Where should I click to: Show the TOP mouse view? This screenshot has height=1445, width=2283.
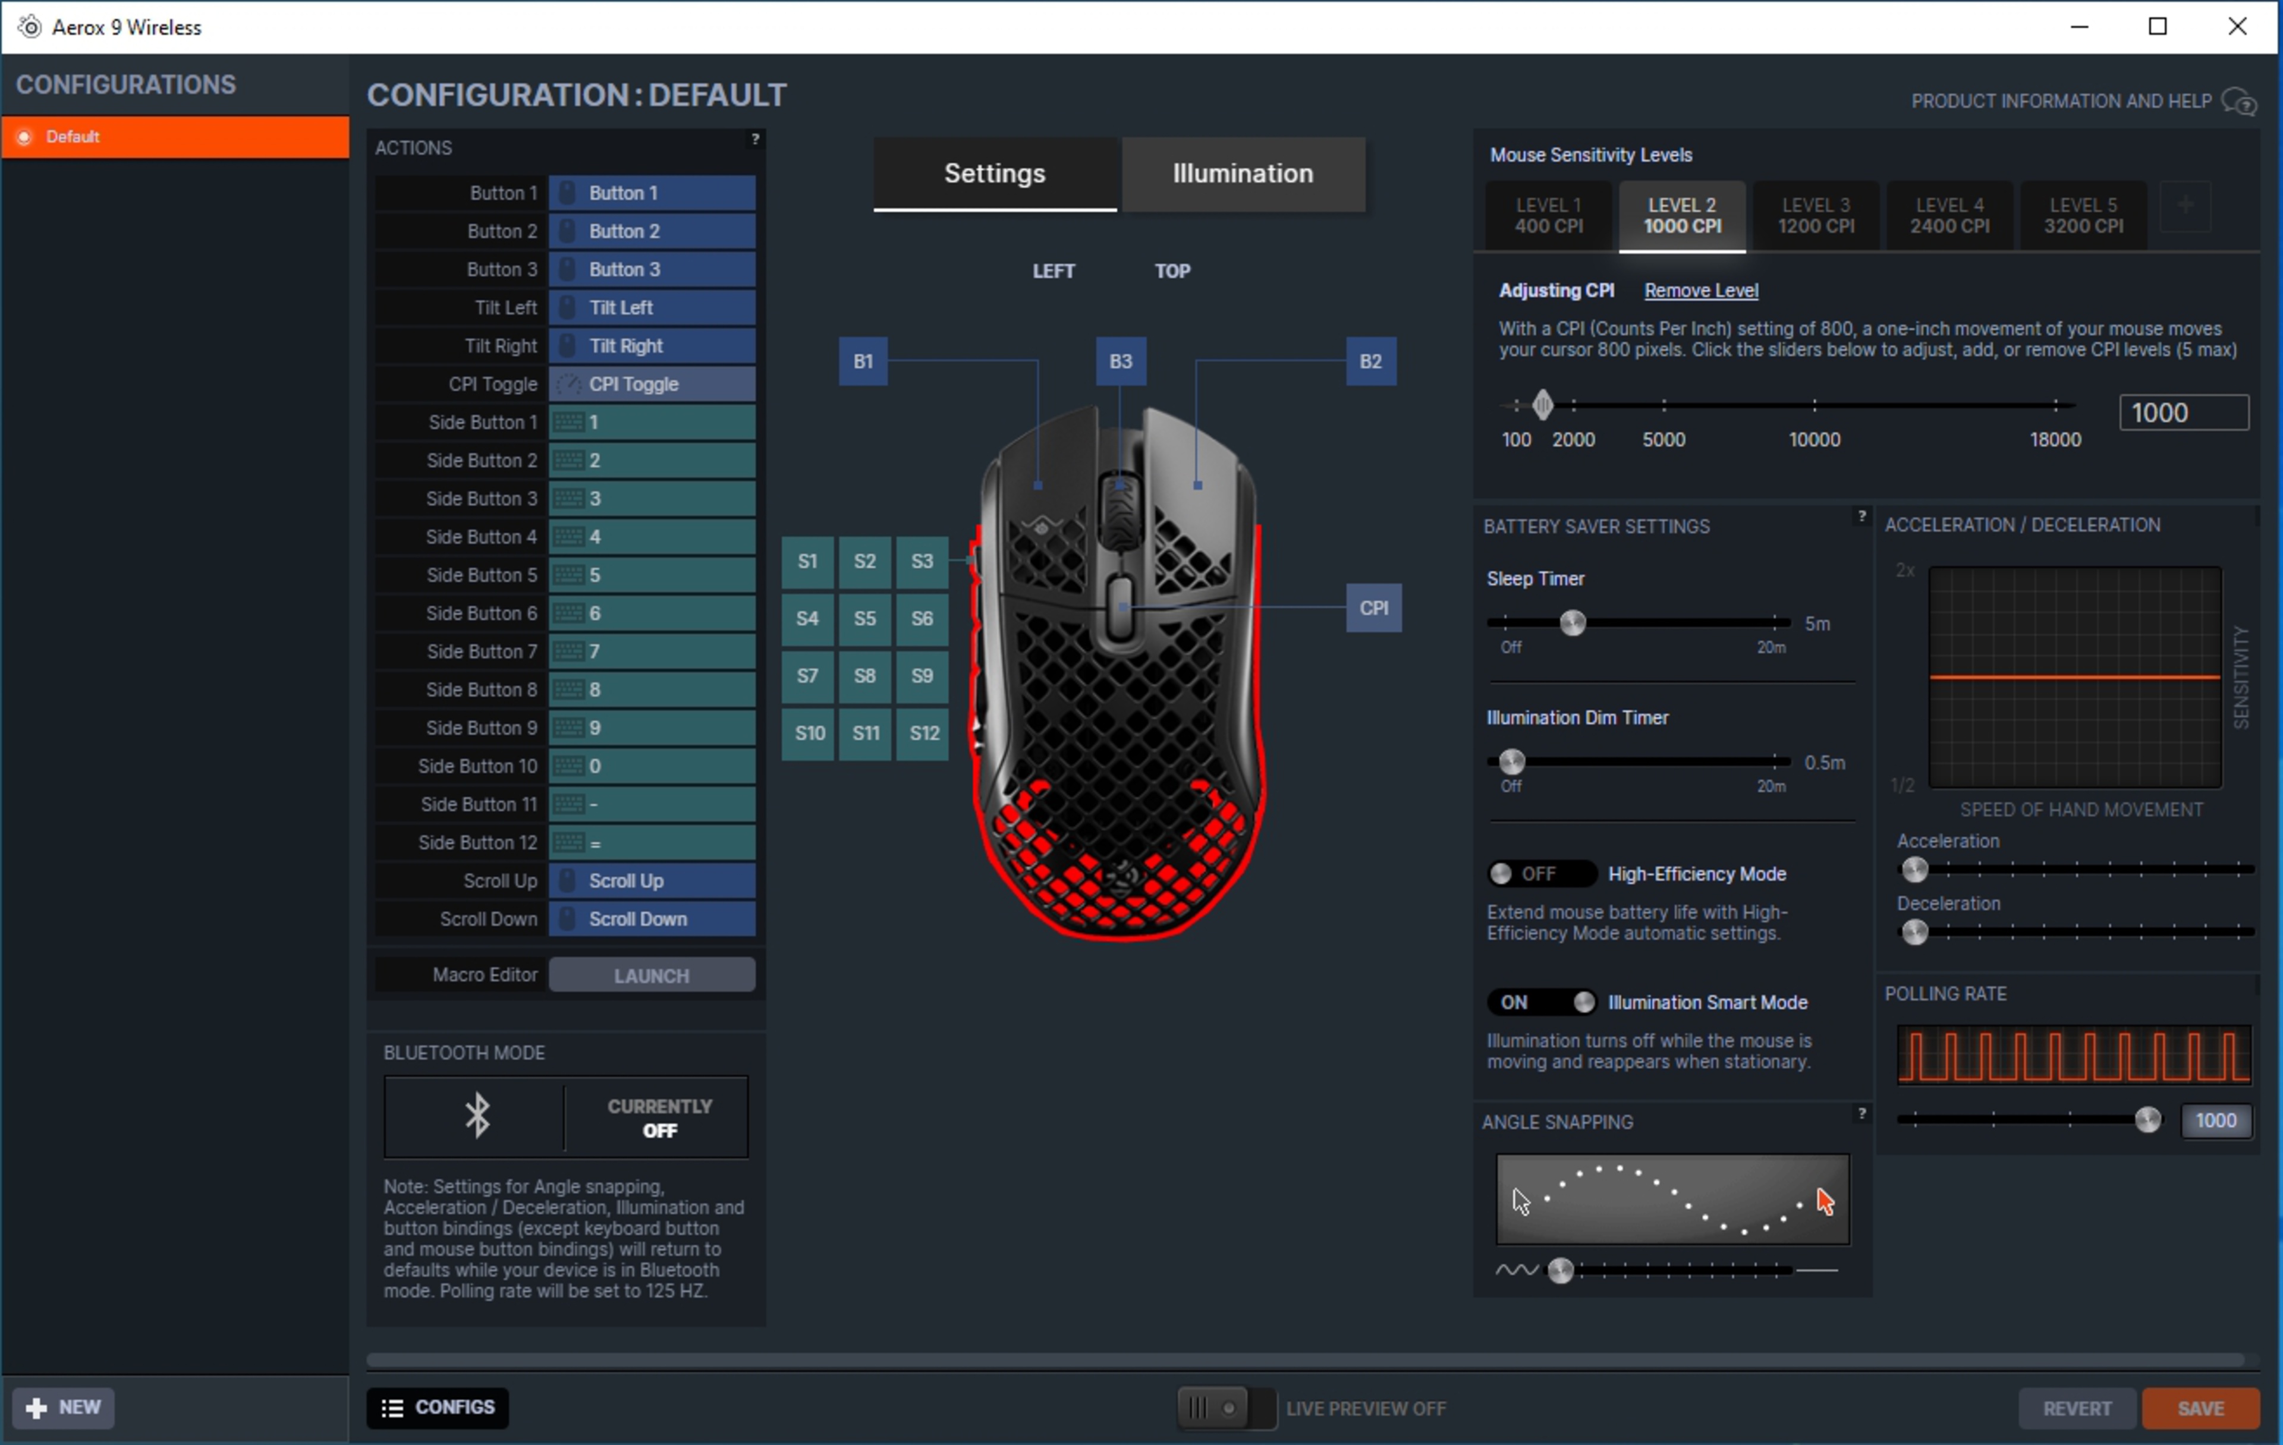[x=1172, y=271]
